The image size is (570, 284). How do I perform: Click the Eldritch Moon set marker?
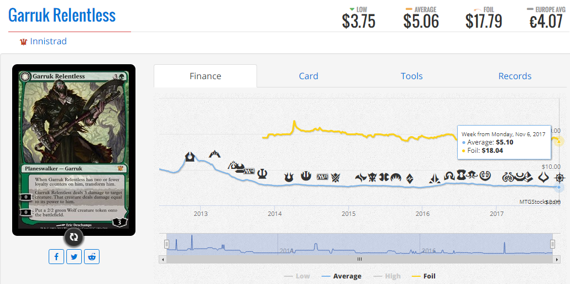pyautogui.click(x=472, y=175)
